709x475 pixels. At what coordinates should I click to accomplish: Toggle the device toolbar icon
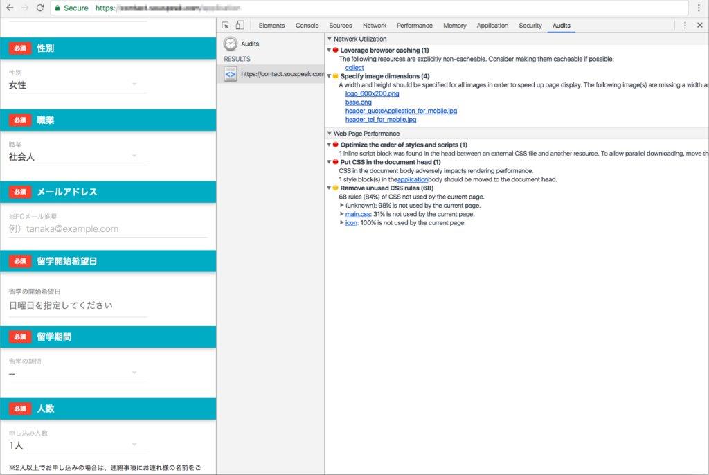point(240,26)
